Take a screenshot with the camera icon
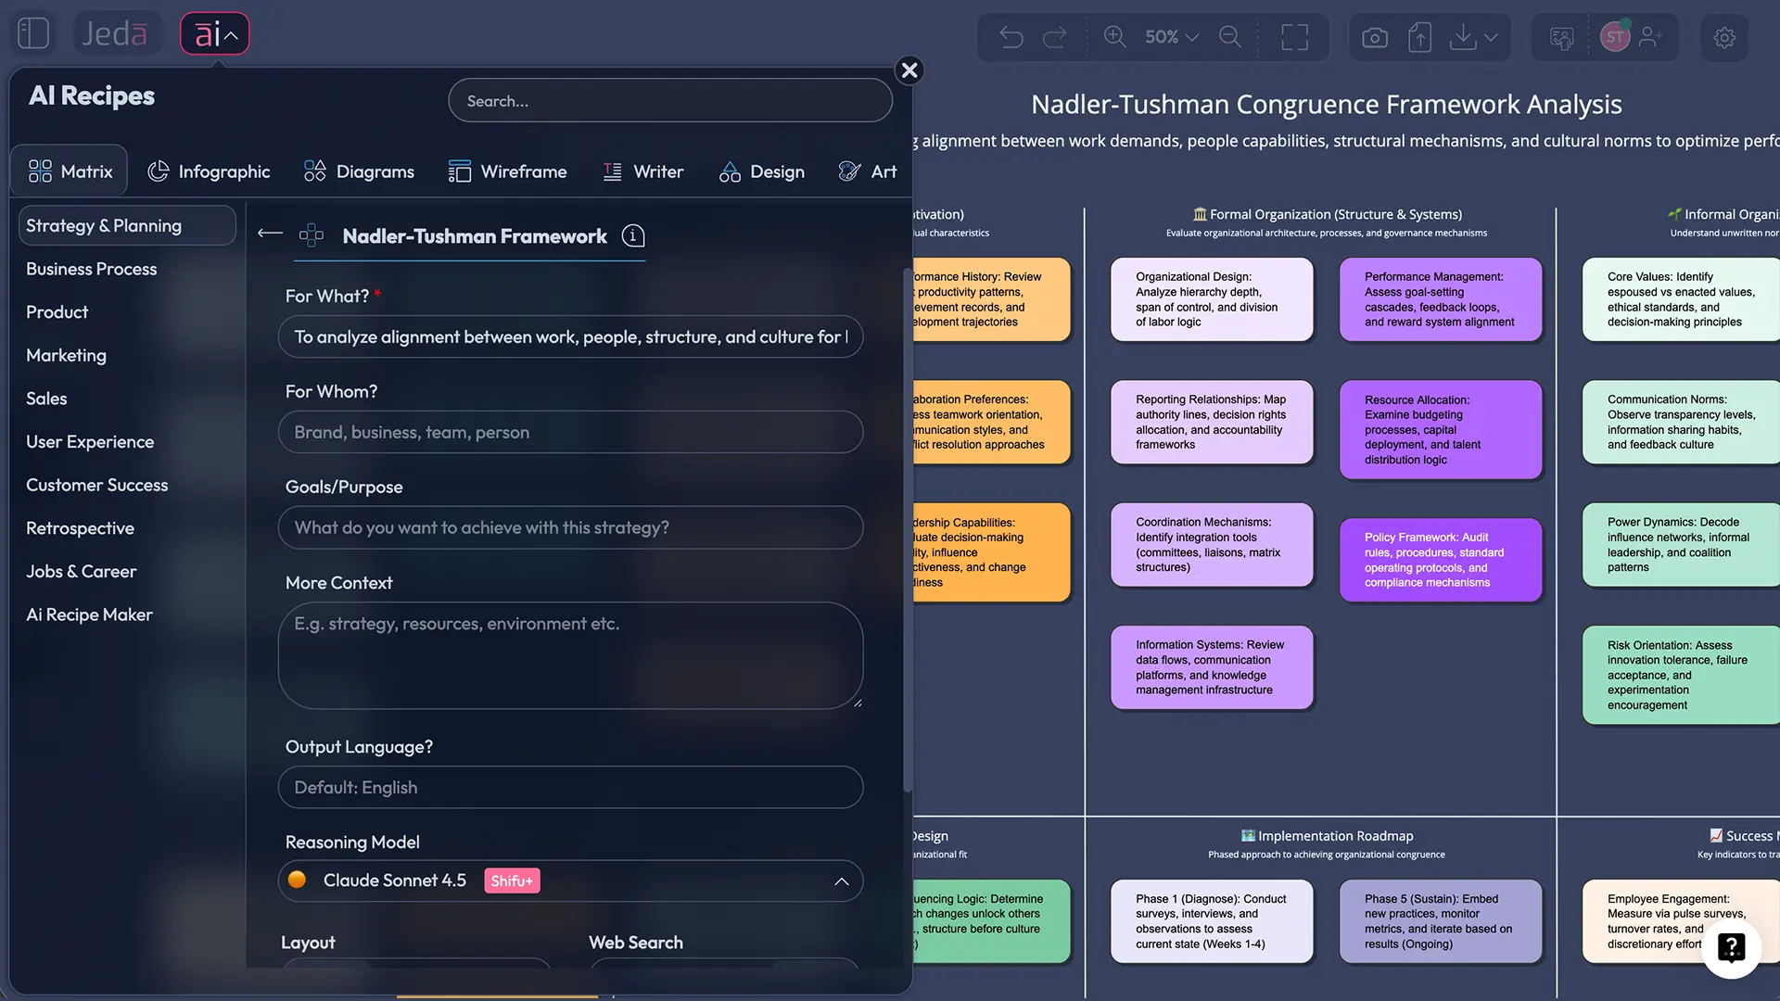 pos(1375,37)
